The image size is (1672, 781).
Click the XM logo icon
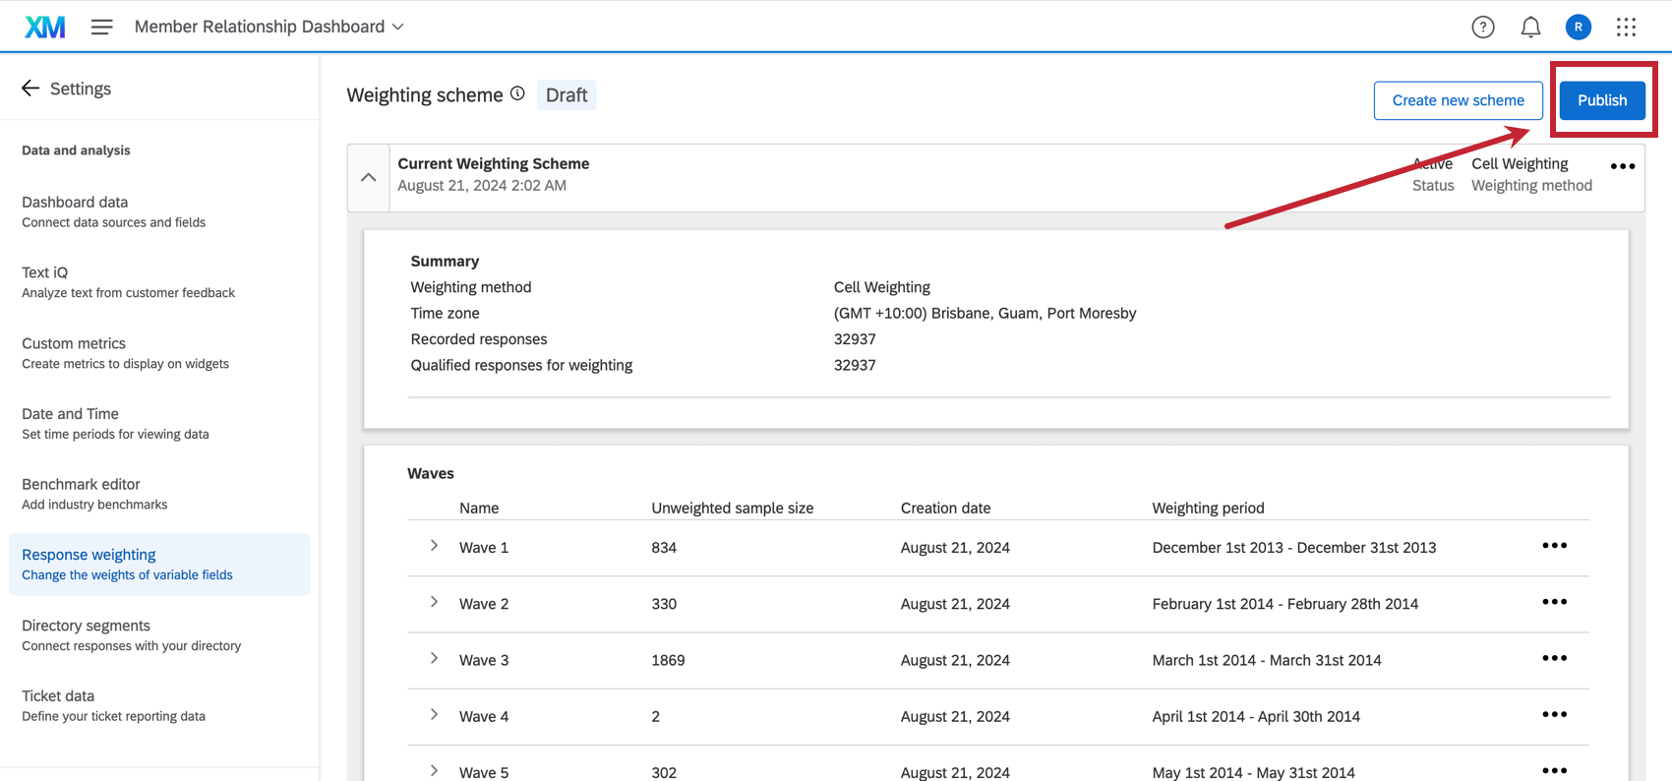coord(45,27)
